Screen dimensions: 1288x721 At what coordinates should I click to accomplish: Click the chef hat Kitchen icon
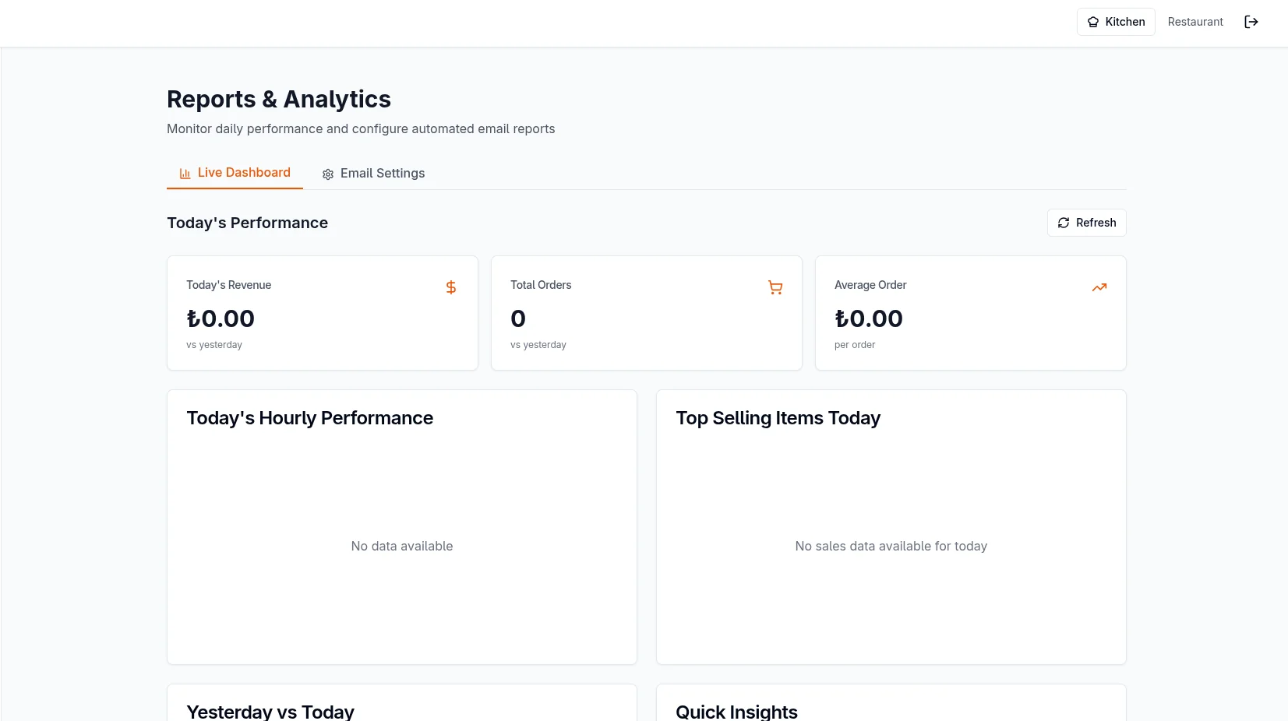(1093, 22)
